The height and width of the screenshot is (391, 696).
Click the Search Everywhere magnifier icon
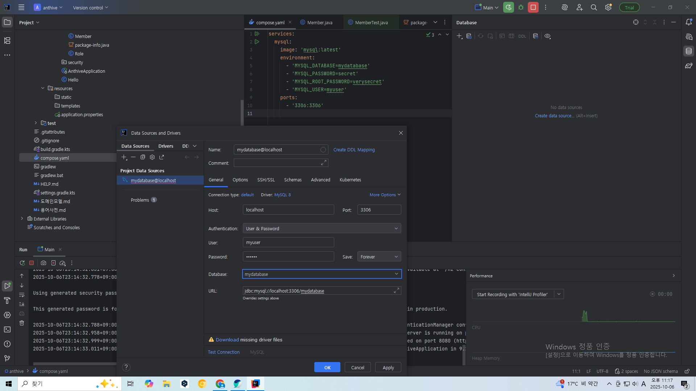[x=594, y=7]
